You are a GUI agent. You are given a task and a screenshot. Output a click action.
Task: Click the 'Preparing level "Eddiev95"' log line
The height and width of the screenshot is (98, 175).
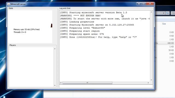pyautogui.click(x=83, y=28)
